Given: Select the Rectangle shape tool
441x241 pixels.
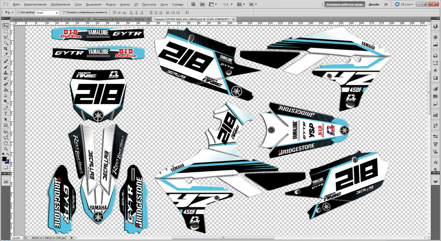Looking at the screenshot, I should (x=6, y=125).
